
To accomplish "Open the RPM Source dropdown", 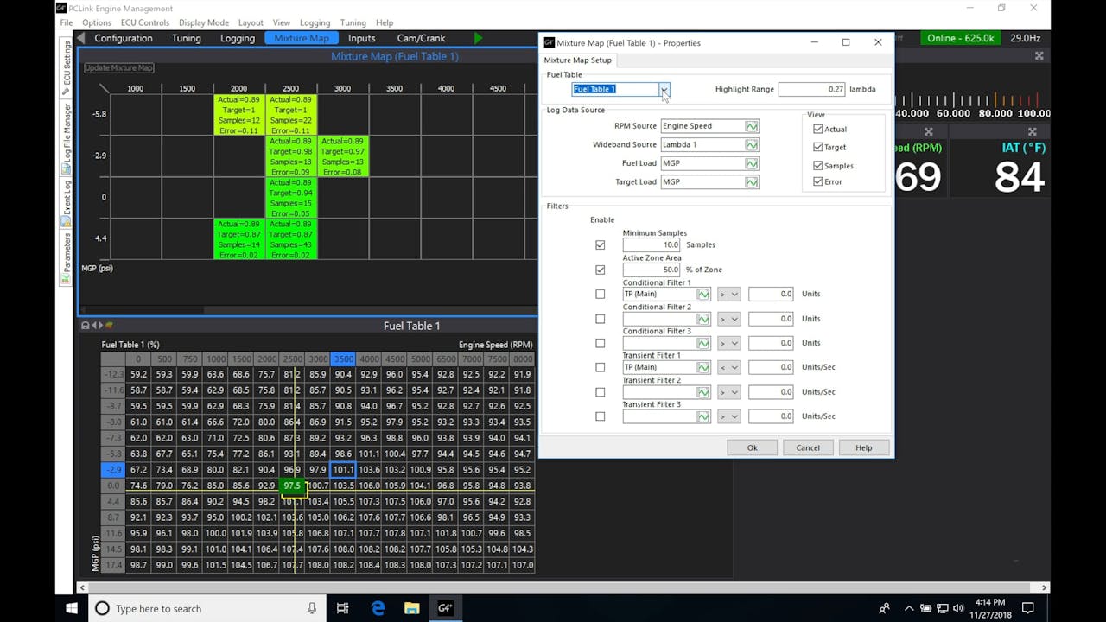I will coord(753,125).
